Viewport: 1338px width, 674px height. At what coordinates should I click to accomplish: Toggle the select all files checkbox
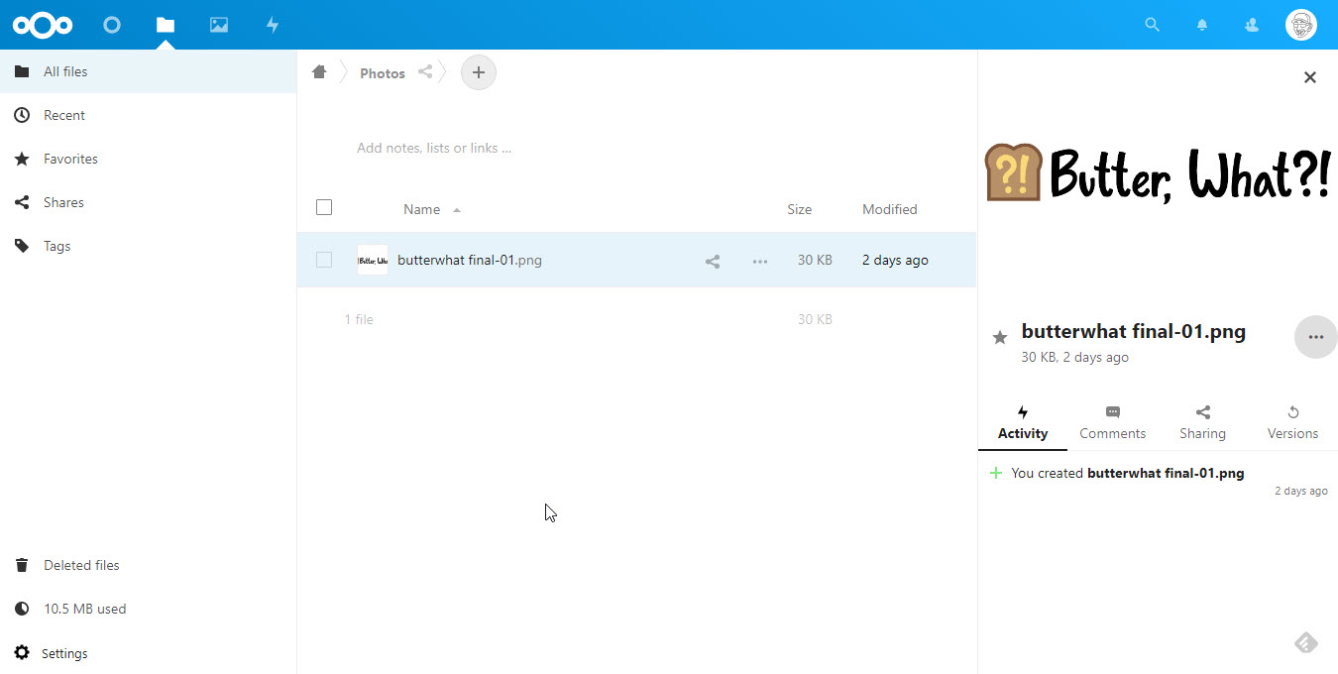(324, 207)
